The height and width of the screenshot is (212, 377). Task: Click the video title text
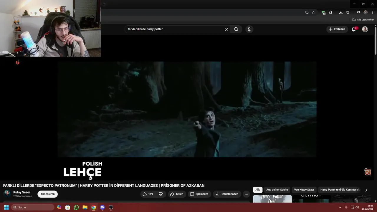104,185
